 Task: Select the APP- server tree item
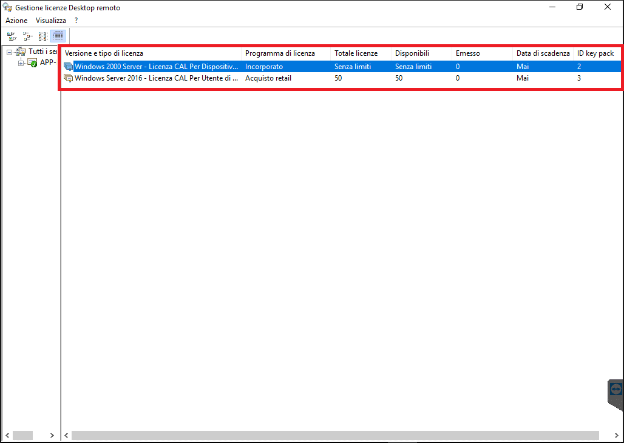pyautogui.click(x=48, y=62)
